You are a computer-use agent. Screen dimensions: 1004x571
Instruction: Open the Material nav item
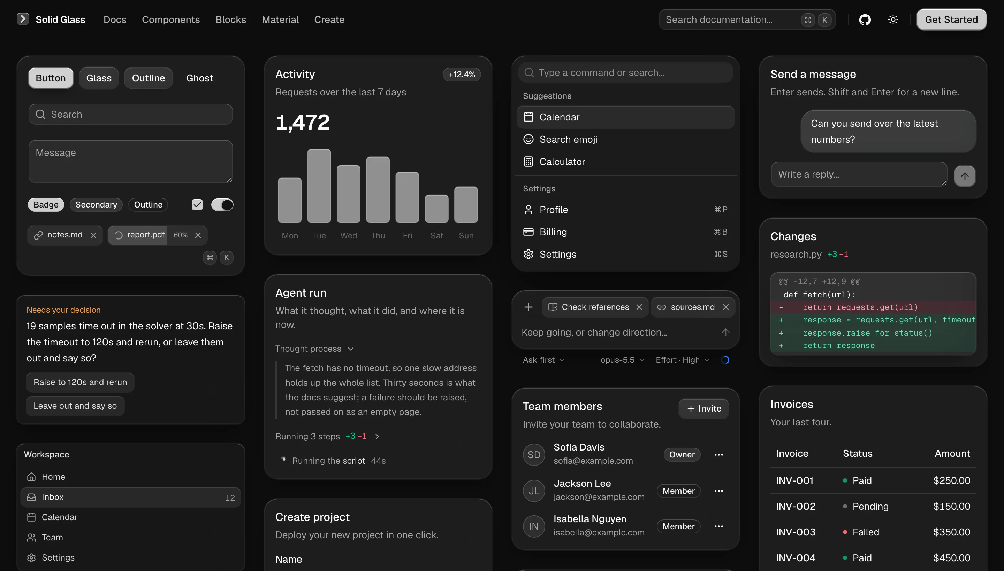point(280,19)
